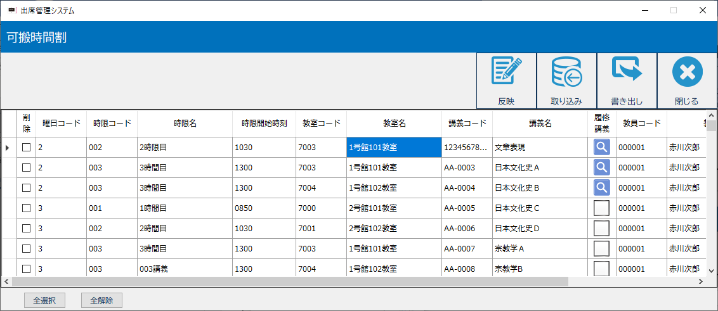Image resolution: width=718 pixels, height=311 pixels.
Task: Click the 教室名 column header
Action: pos(394,124)
